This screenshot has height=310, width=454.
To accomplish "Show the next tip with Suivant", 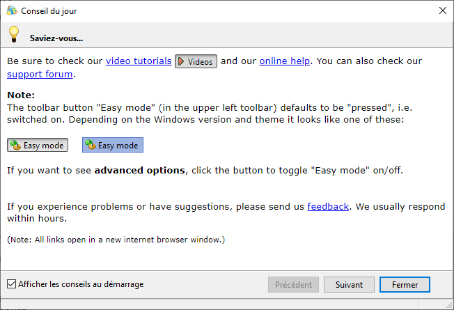I will point(349,284).
